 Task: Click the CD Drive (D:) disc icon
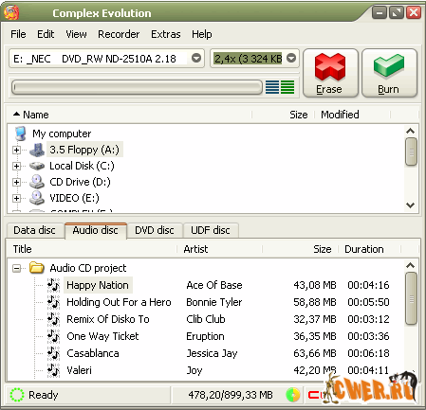coord(37,182)
